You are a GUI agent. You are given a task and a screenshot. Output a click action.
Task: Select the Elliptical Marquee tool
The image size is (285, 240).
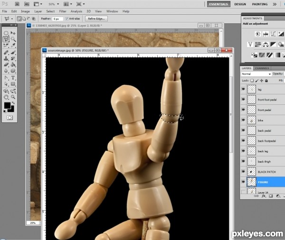tap(6, 33)
